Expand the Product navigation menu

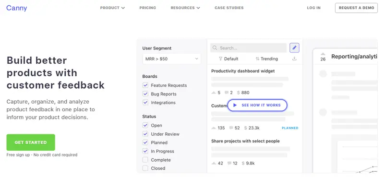tap(112, 8)
